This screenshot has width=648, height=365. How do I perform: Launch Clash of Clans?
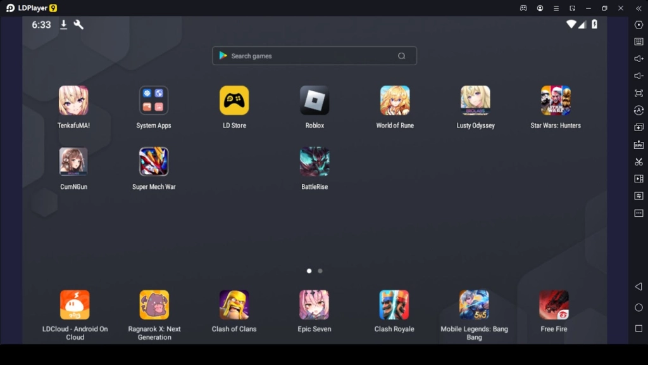234,305
